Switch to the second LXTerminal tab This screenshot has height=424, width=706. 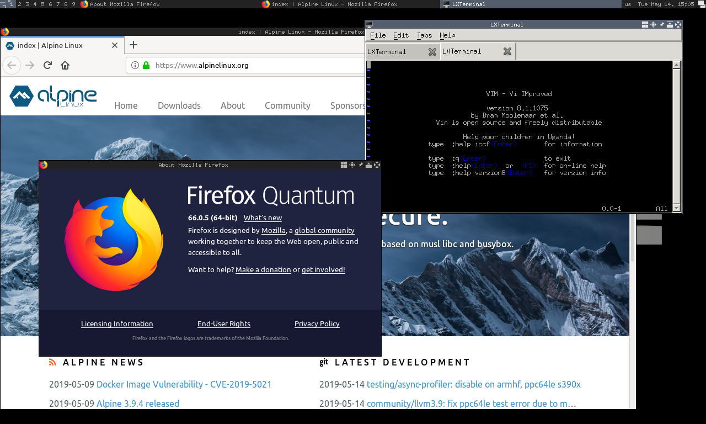462,51
